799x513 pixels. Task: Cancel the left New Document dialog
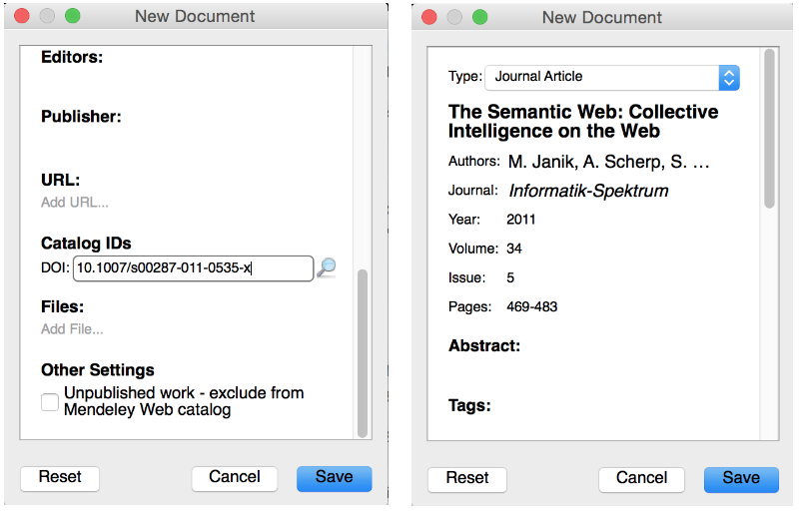point(235,478)
